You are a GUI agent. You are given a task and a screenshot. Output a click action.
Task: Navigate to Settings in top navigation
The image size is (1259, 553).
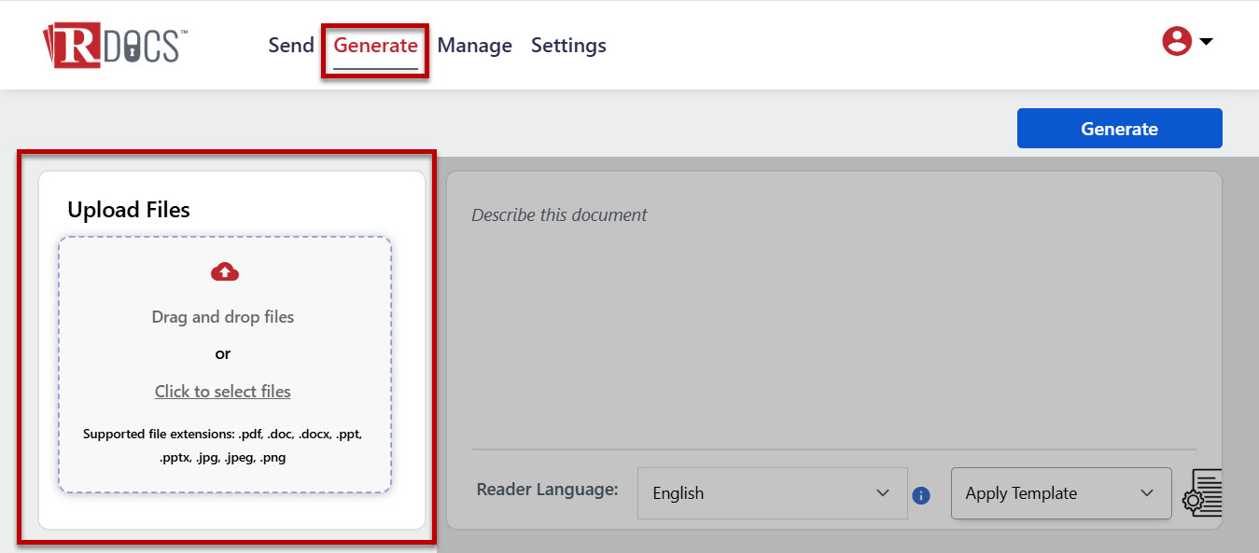pos(568,45)
